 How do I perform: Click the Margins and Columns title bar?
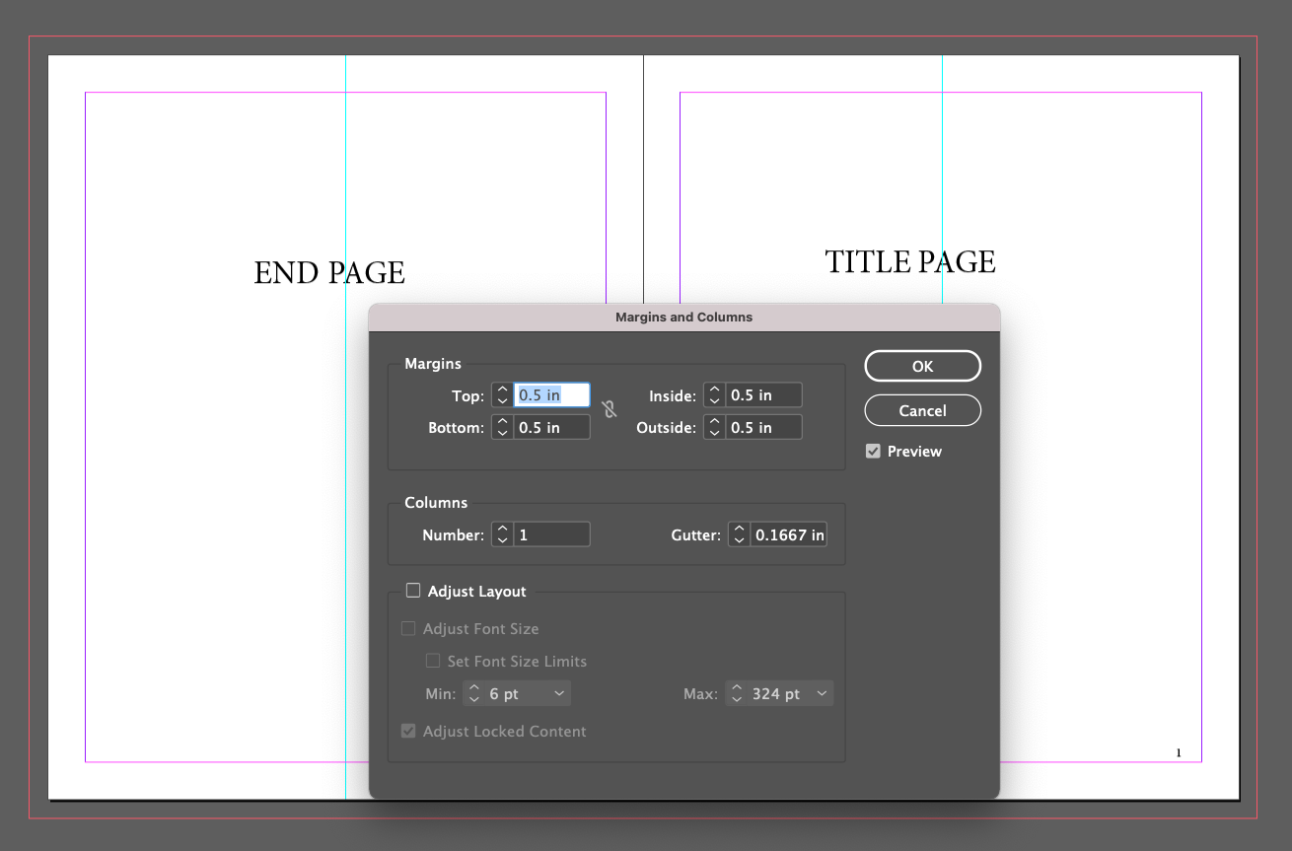pyautogui.click(x=683, y=318)
